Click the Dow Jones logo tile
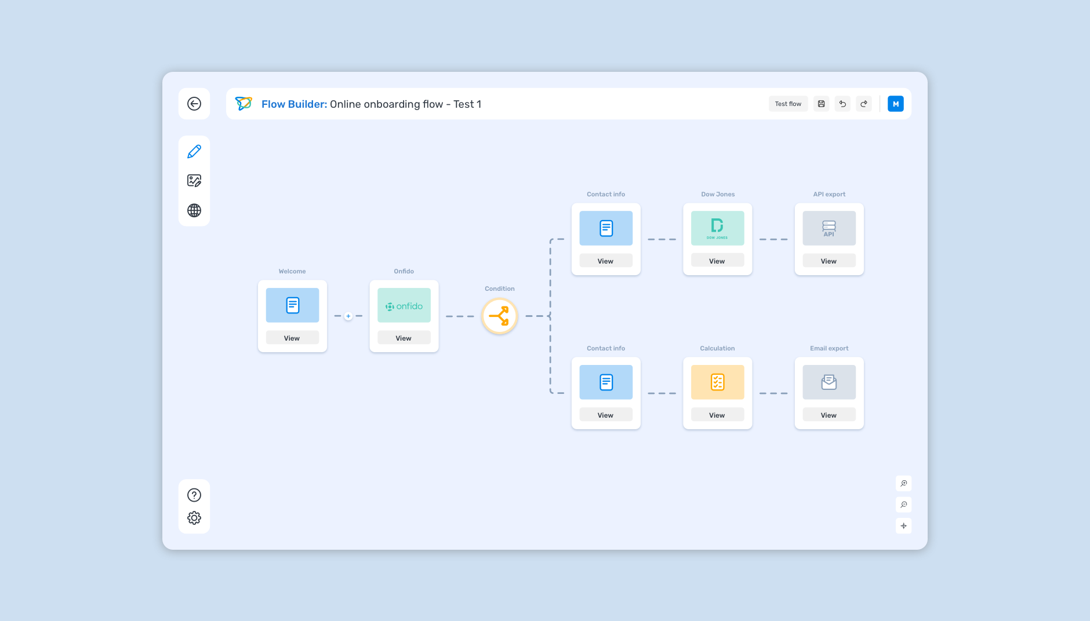Viewport: 1090px width, 621px height. pos(717,228)
